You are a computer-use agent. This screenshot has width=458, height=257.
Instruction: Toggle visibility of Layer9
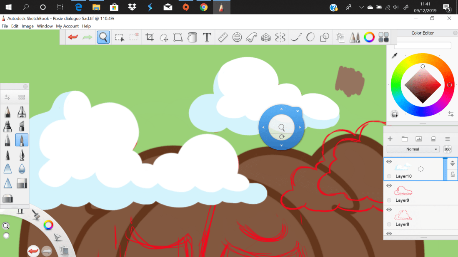click(389, 185)
